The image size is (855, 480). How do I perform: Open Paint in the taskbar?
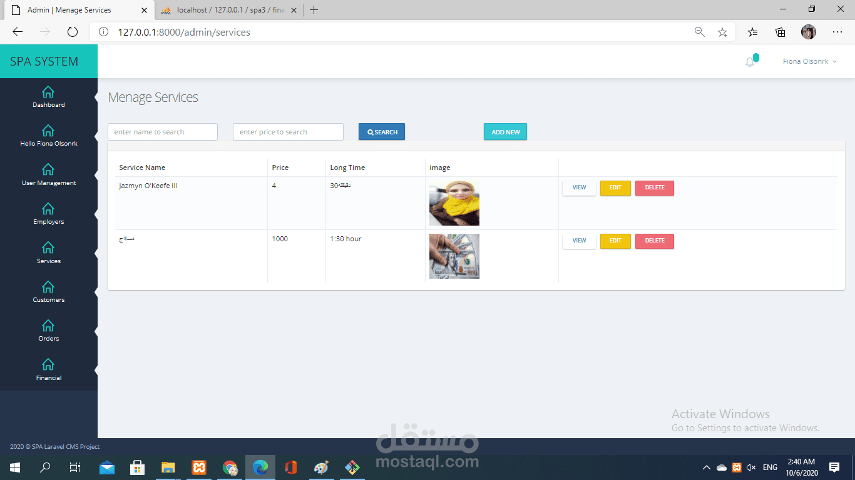(321, 467)
